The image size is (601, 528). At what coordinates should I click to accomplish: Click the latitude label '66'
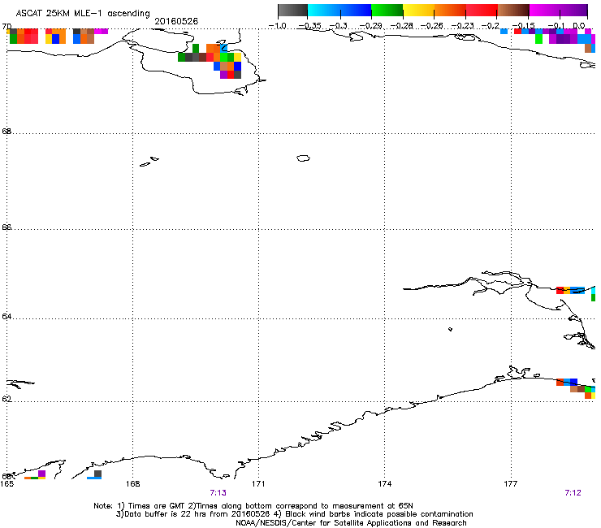6,227
